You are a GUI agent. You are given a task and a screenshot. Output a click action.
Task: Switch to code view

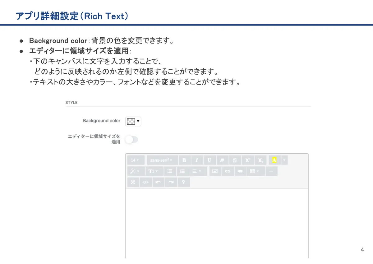click(x=145, y=182)
